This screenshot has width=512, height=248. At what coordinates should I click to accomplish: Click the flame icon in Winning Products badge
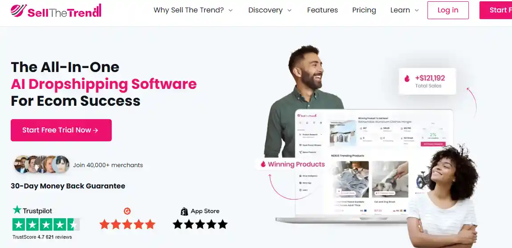[263, 164]
